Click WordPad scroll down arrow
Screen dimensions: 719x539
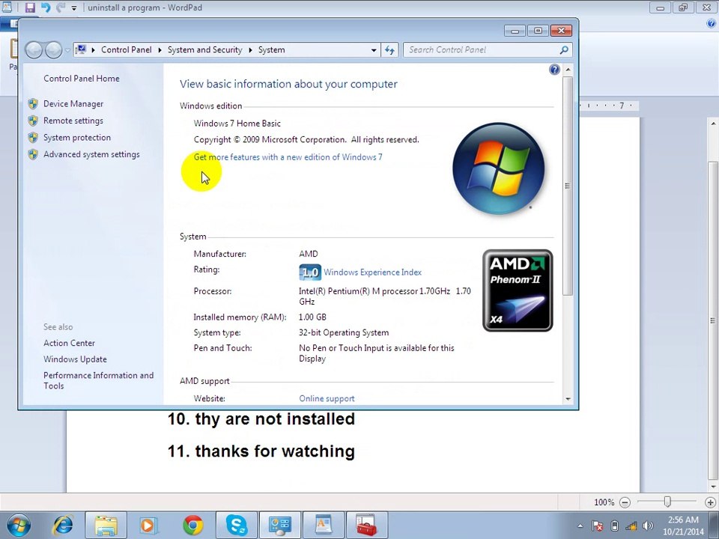click(x=713, y=487)
